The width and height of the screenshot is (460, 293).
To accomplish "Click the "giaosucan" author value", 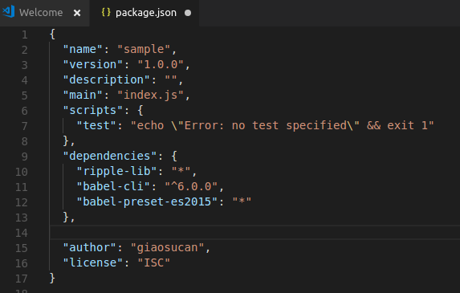I will pos(167,247).
